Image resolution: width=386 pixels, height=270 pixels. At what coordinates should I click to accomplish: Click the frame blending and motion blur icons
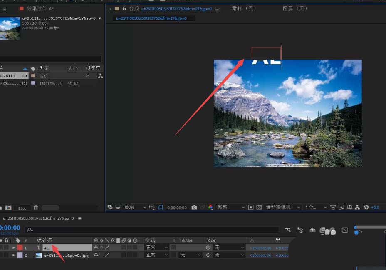(x=328, y=230)
